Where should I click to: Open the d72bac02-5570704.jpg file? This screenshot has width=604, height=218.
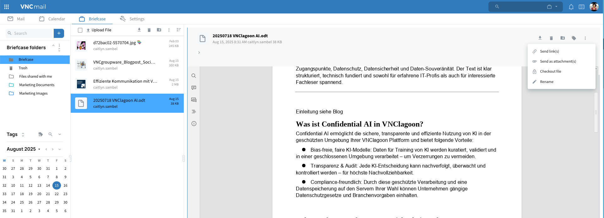point(127,46)
